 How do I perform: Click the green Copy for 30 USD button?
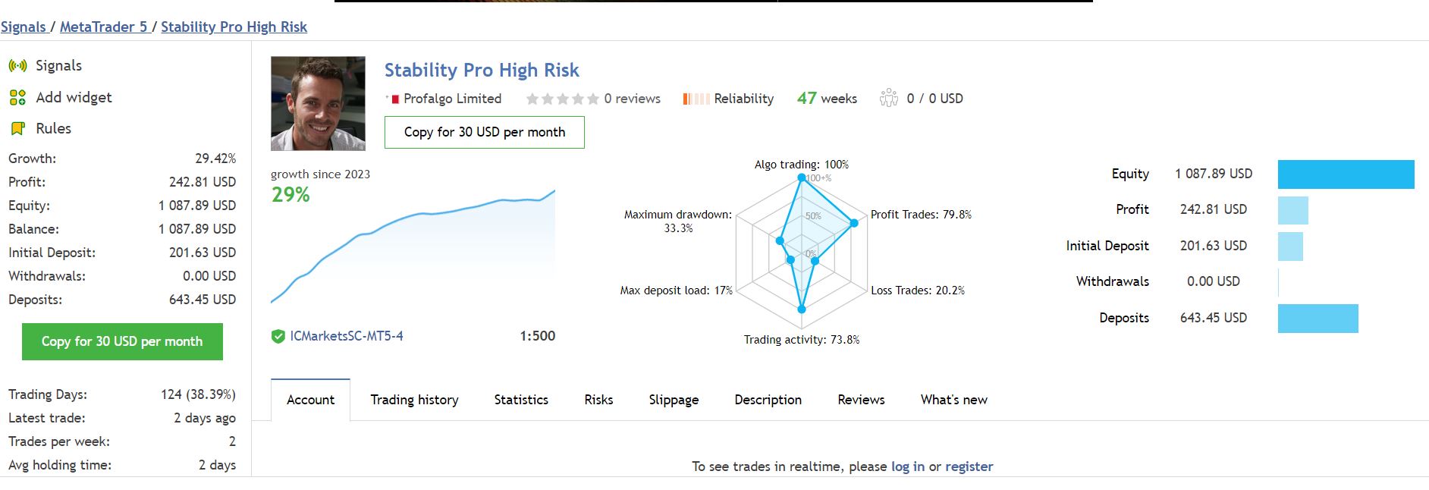(122, 341)
